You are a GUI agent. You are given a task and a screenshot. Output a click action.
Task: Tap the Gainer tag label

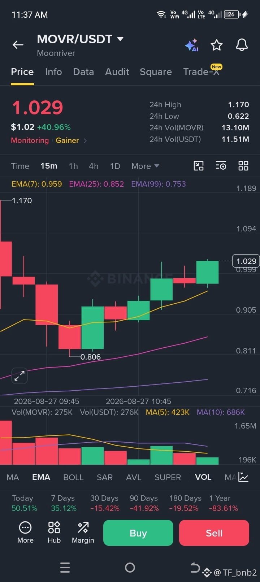[x=67, y=140]
